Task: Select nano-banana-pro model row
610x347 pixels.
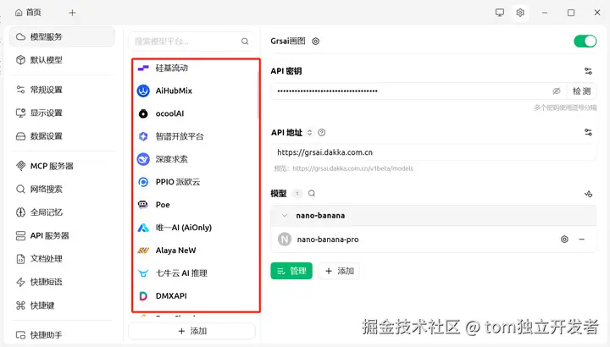Action: [434, 240]
